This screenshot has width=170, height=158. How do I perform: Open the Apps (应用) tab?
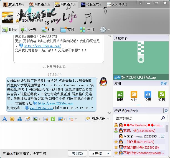click(87, 30)
